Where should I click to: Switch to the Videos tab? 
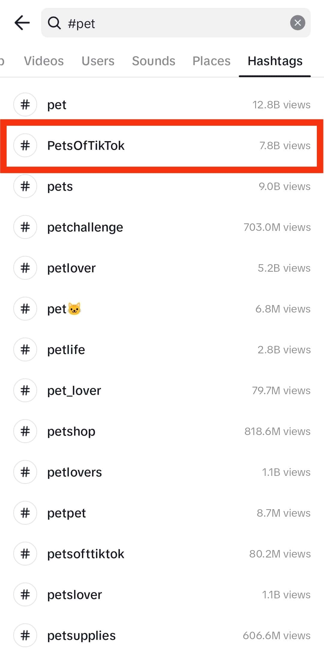(44, 61)
